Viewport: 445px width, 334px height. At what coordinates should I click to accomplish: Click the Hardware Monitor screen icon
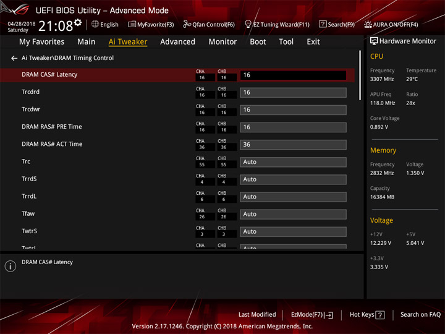click(374, 41)
